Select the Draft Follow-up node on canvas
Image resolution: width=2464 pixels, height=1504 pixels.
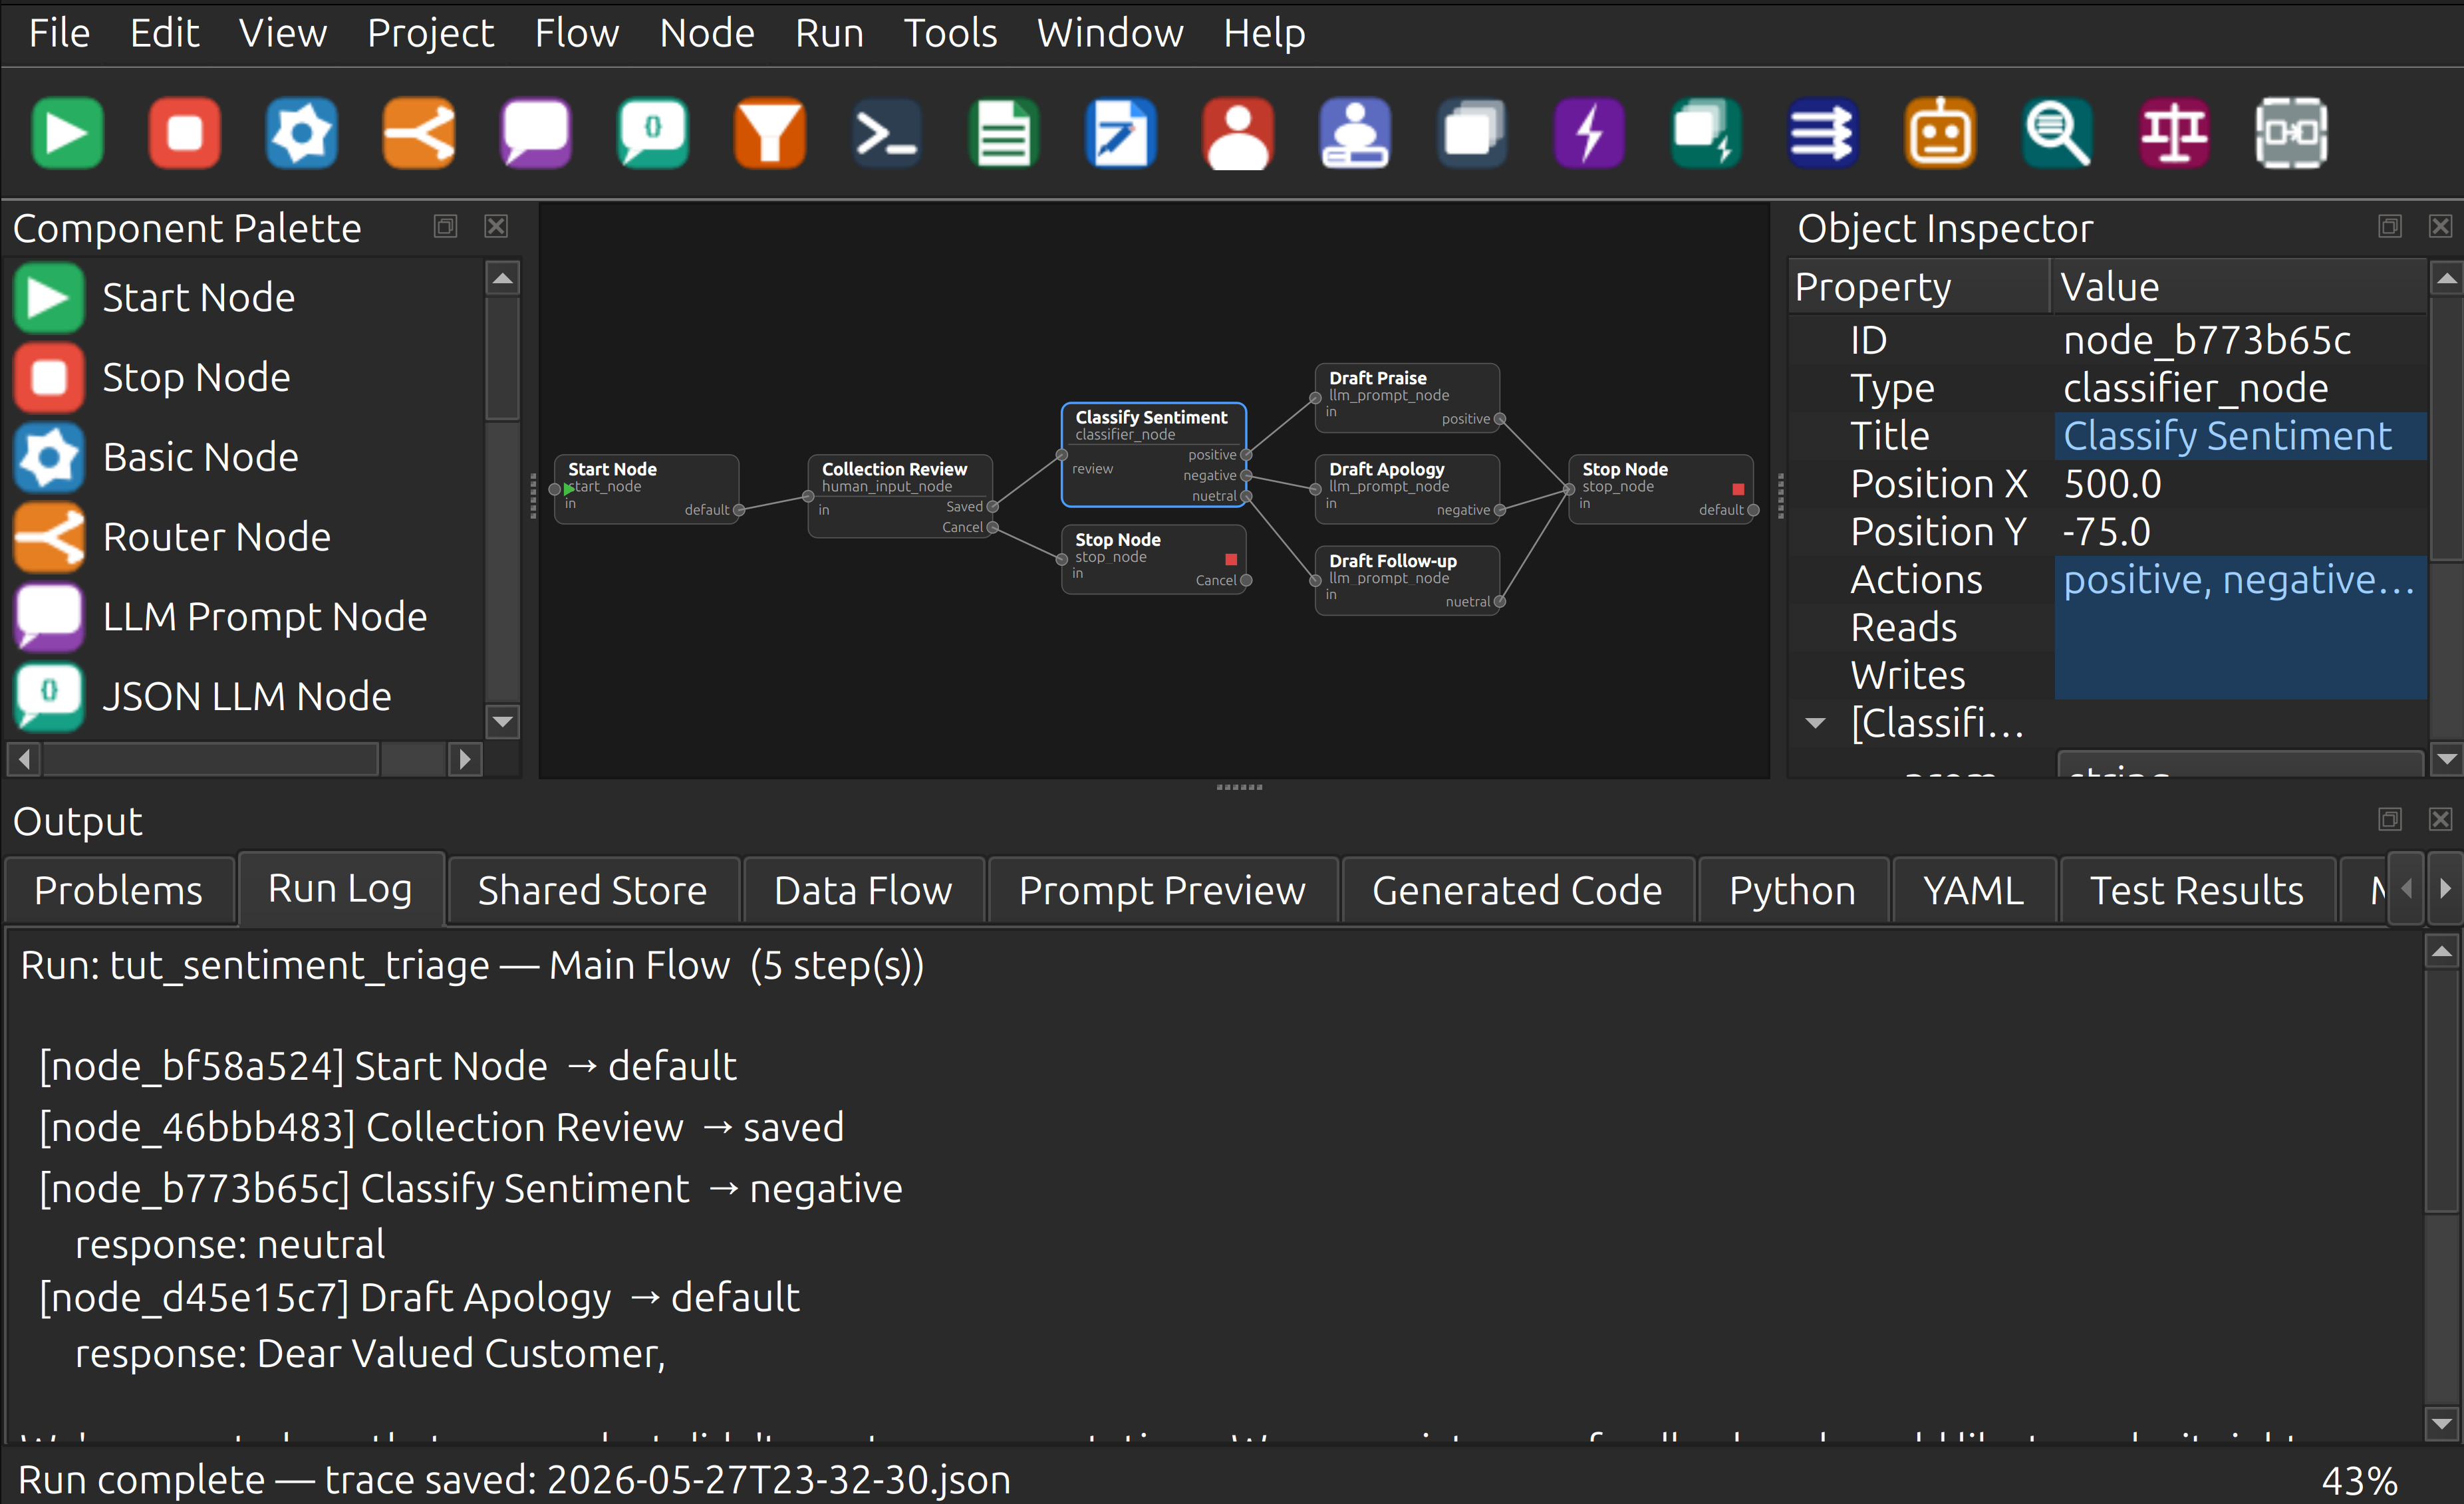1406,580
